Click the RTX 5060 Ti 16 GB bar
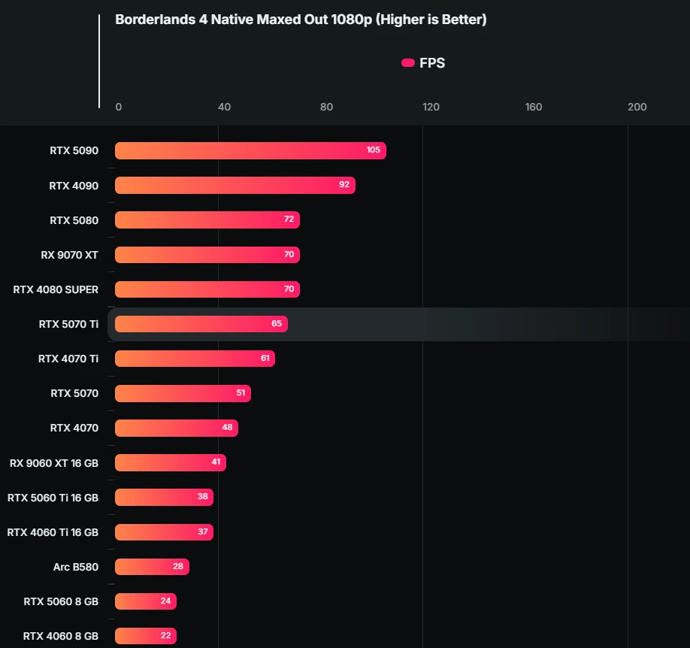 [164, 497]
